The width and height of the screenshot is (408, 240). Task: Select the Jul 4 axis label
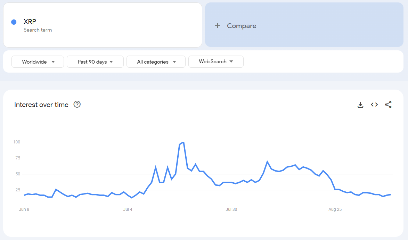click(128, 209)
